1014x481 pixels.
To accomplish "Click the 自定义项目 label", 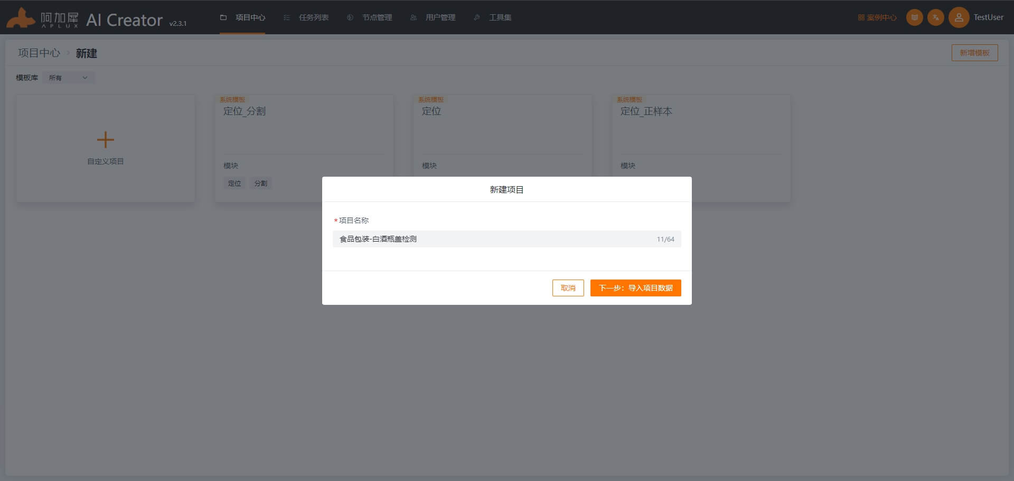I will coord(106,161).
